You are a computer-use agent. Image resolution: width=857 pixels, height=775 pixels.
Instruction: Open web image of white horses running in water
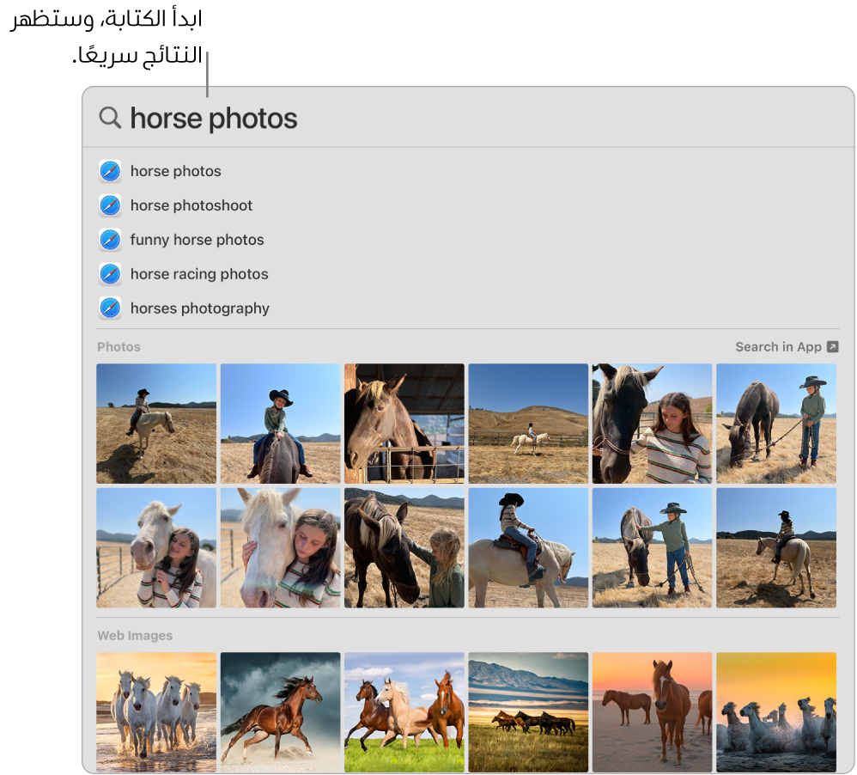coord(156,711)
